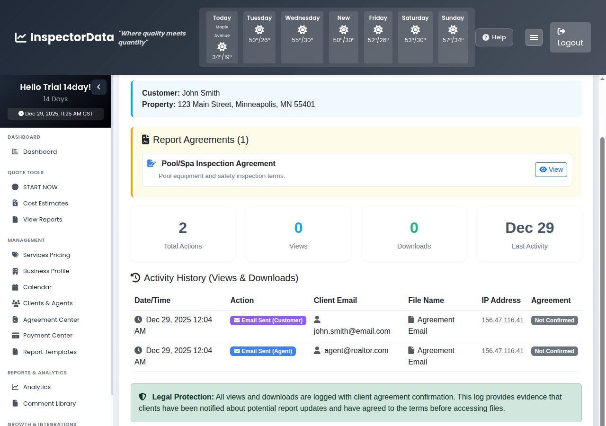Open the Comment Library
Viewport: 606px width, 426px height.
(x=50, y=403)
